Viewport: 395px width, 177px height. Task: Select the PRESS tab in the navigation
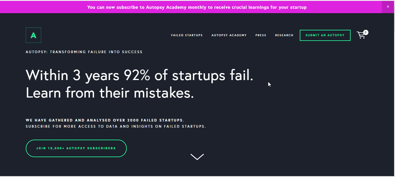click(x=261, y=35)
